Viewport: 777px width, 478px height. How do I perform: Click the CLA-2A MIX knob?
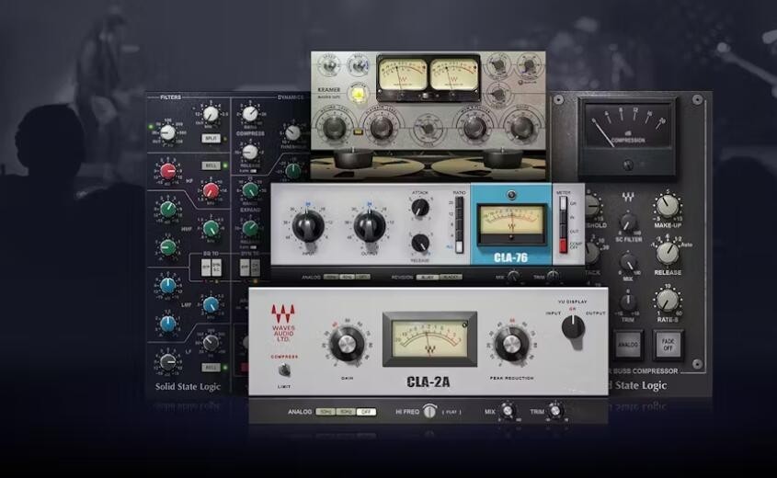pyautogui.click(x=507, y=411)
